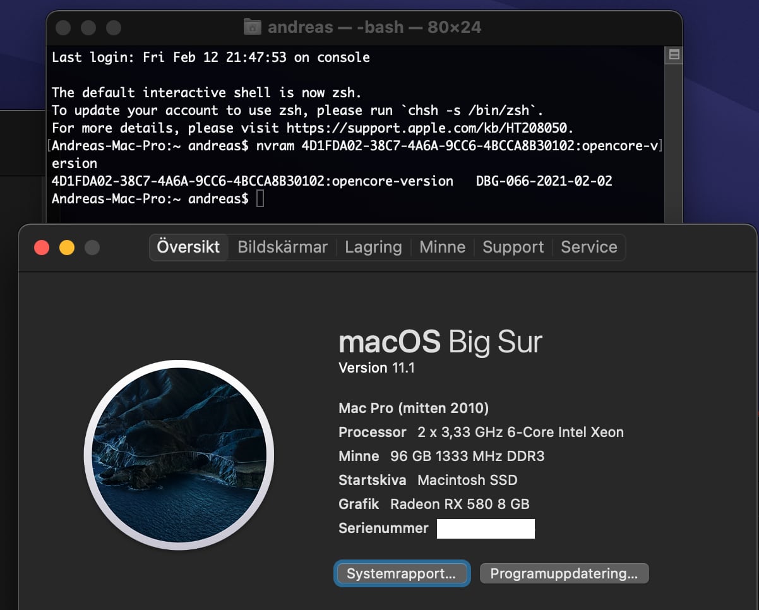The height and width of the screenshot is (610, 759).
Task: Select the Översikt tab
Action: (188, 247)
